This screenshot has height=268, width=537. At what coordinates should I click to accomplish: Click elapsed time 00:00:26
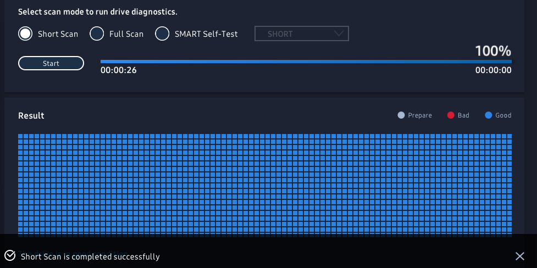[119, 70]
